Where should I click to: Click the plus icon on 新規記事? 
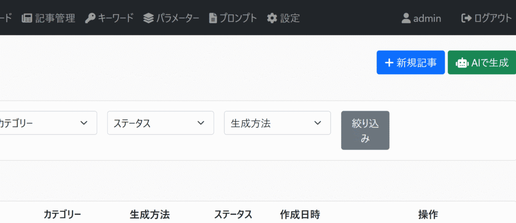pos(389,62)
